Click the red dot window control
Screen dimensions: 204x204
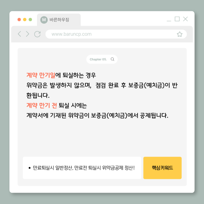[19, 19]
